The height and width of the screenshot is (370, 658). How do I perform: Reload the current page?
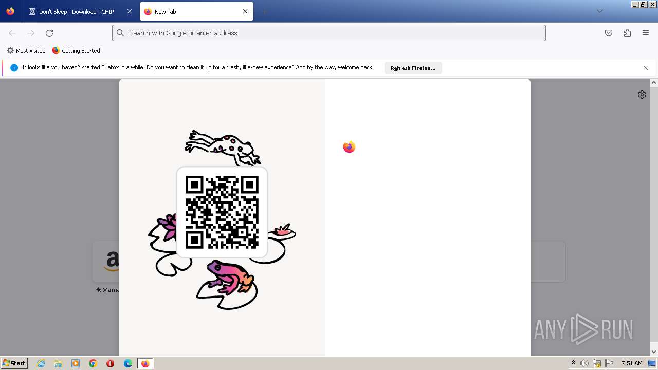click(49, 33)
